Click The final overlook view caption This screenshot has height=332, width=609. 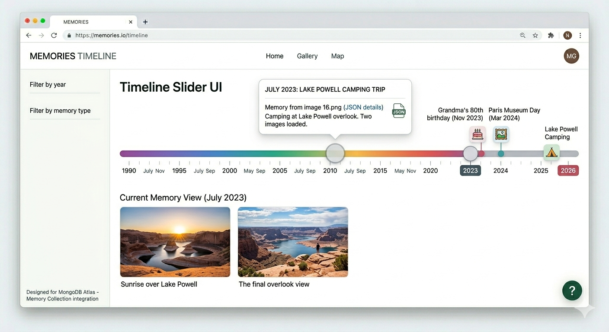tap(274, 284)
